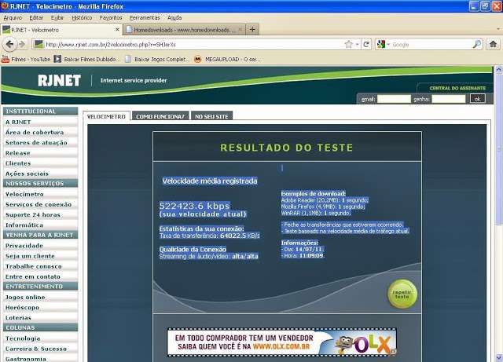The height and width of the screenshot is (362, 503).
Task: Reload the page with refresh icon
Action: [x=366, y=44]
